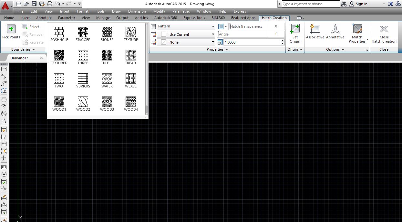The width and height of the screenshot is (402, 222).
Task: Pick the STONES hatch pattern
Action: [x=107, y=34]
